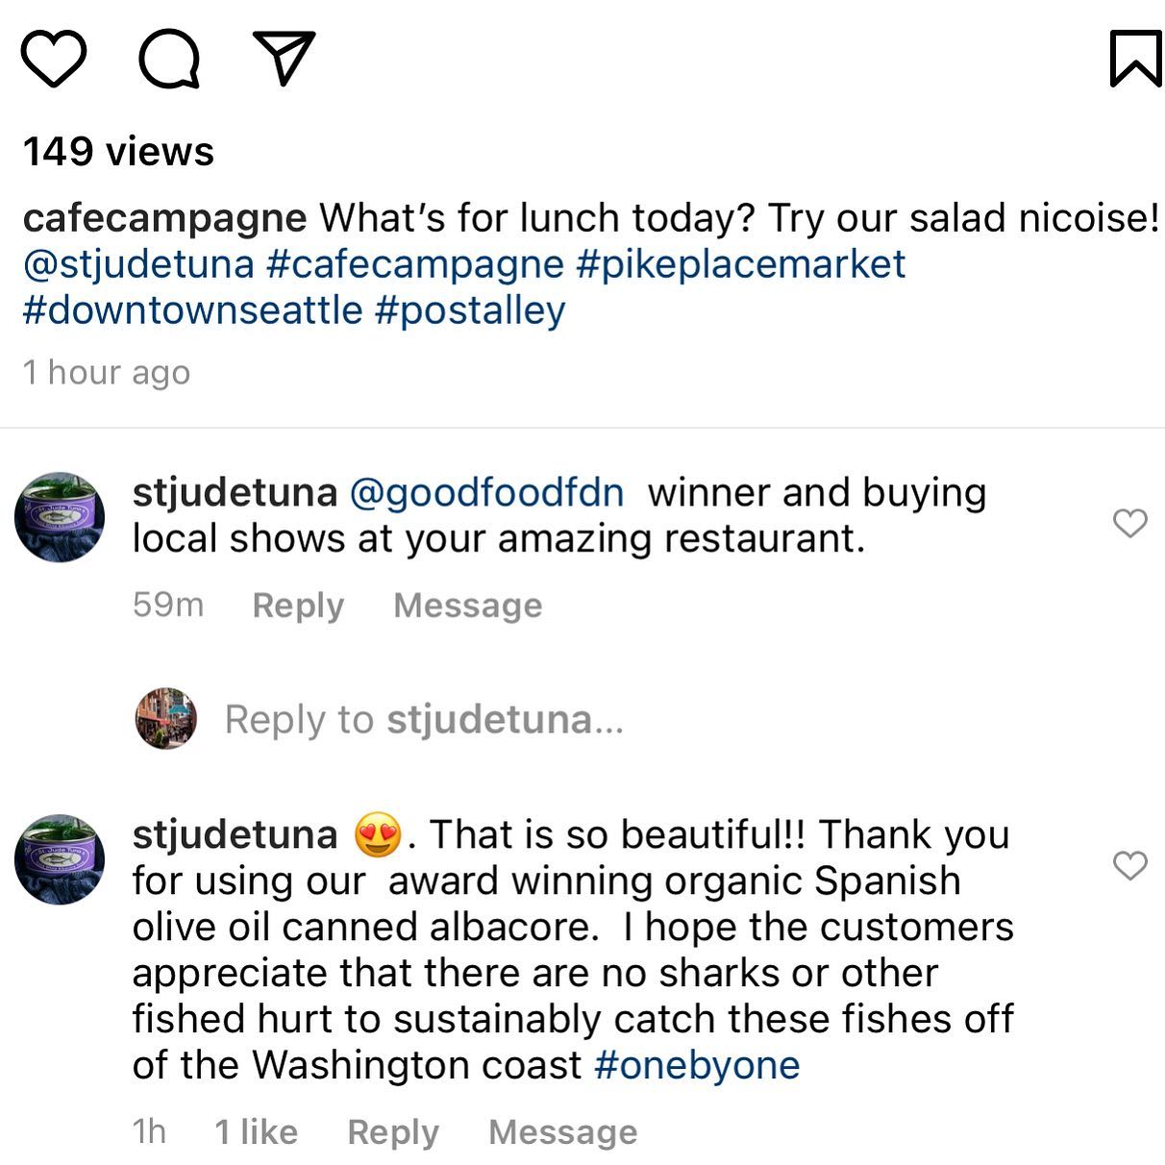Screen dimensions: 1165x1165
Task: Open @goodfoodfdn mention in comment
Action: [486, 493]
